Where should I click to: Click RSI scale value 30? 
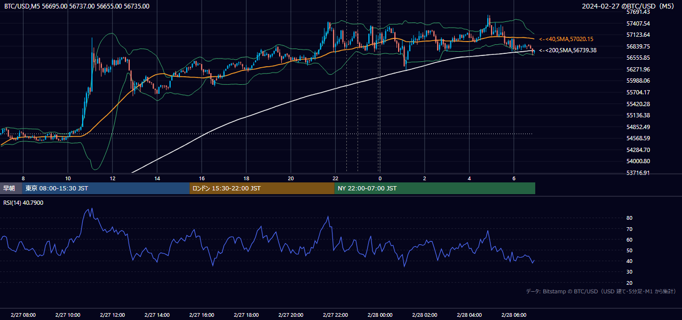[x=630, y=272]
